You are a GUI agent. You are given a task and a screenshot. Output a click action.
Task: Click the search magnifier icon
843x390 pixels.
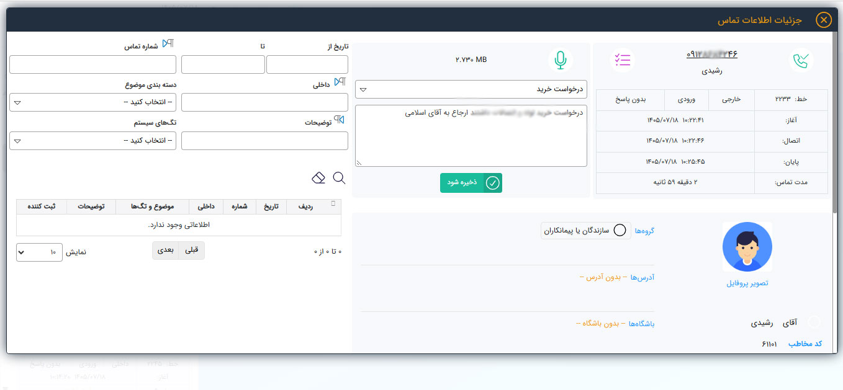339,178
